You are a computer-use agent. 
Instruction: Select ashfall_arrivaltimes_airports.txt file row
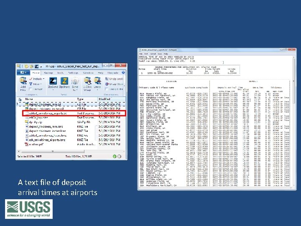click(74, 113)
